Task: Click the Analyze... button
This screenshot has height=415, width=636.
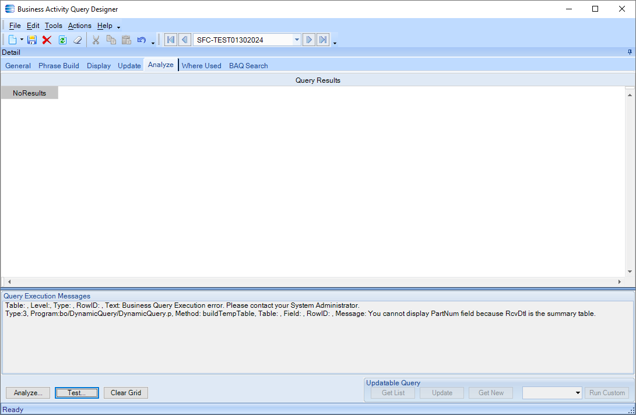Action: click(28, 393)
